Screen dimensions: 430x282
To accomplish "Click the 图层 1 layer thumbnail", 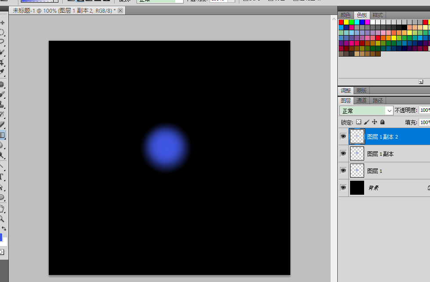I will pyautogui.click(x=357, y=171).
